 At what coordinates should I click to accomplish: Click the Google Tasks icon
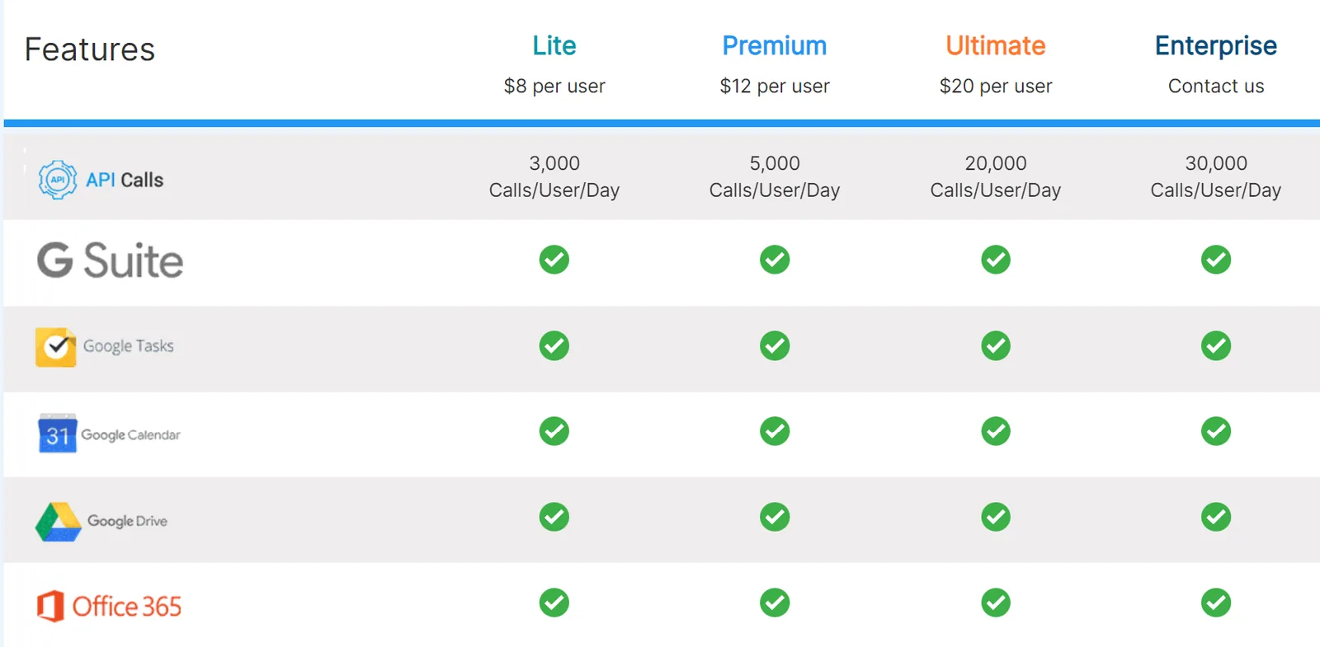pyautogui.click(x=55, y=347)
